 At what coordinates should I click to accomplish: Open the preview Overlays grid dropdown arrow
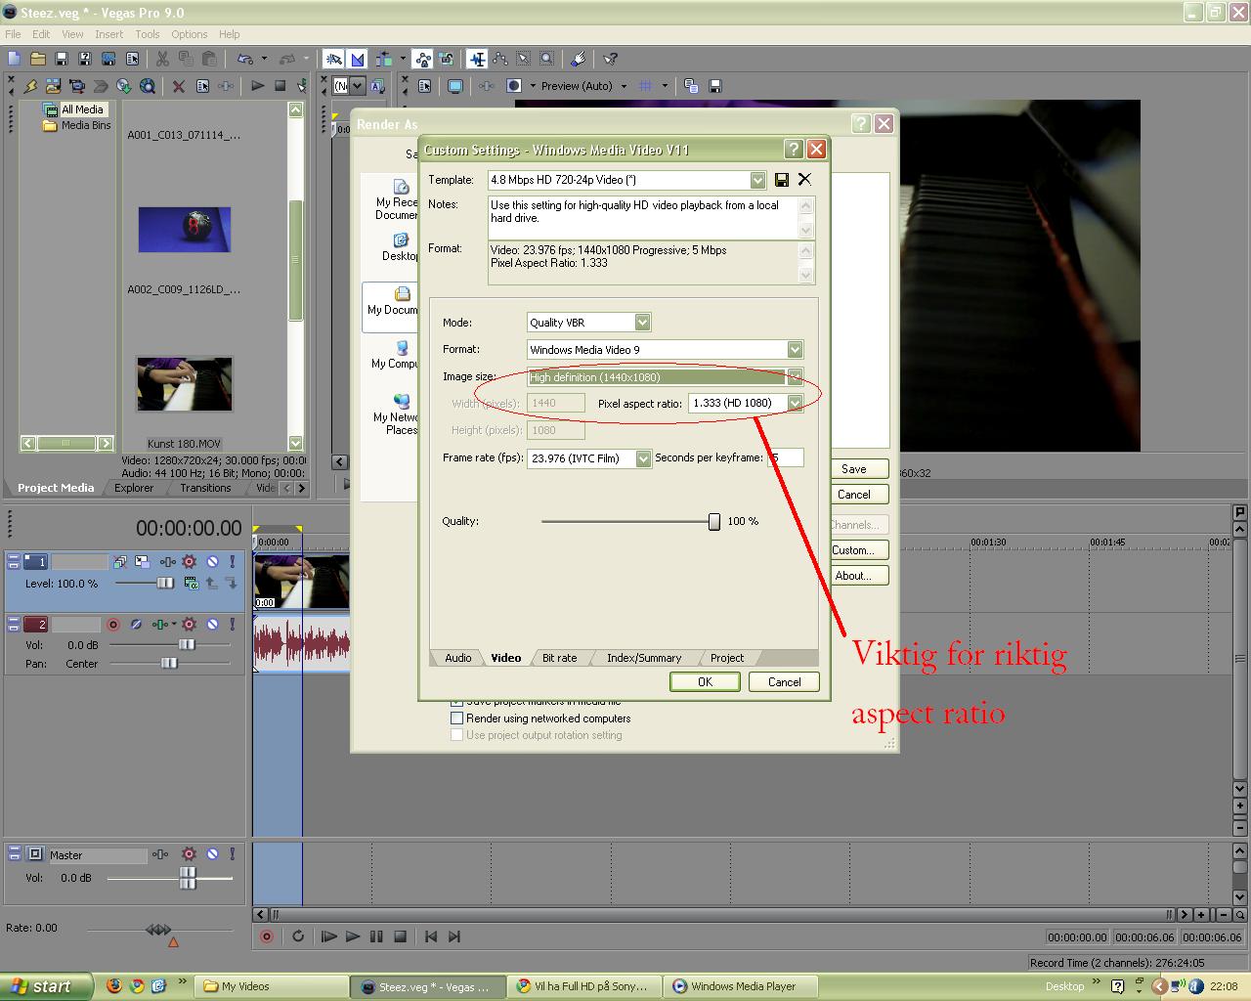(x=665, y=86)
